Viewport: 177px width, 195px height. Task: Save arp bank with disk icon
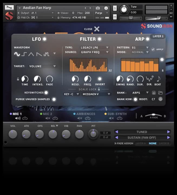point(154,93)
